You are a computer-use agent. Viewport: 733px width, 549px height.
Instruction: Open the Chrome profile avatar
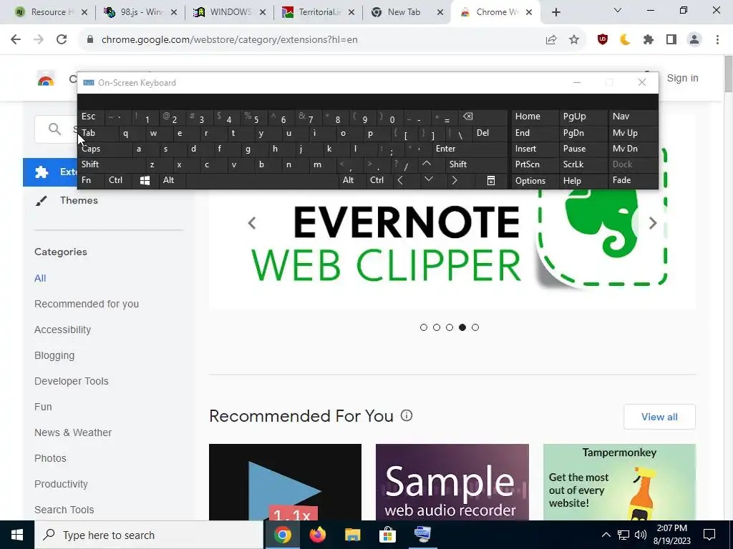694,40
